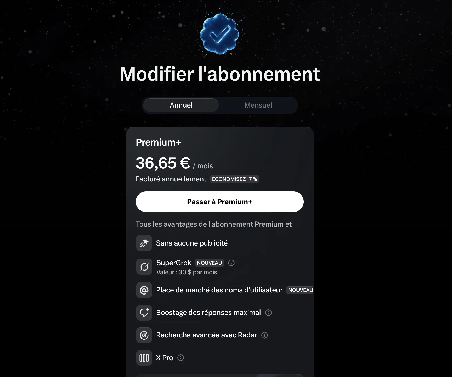452x377 pixels.
Task: Click the sparkle icon beside Sans aucune publicité
Action: (144, 243)
